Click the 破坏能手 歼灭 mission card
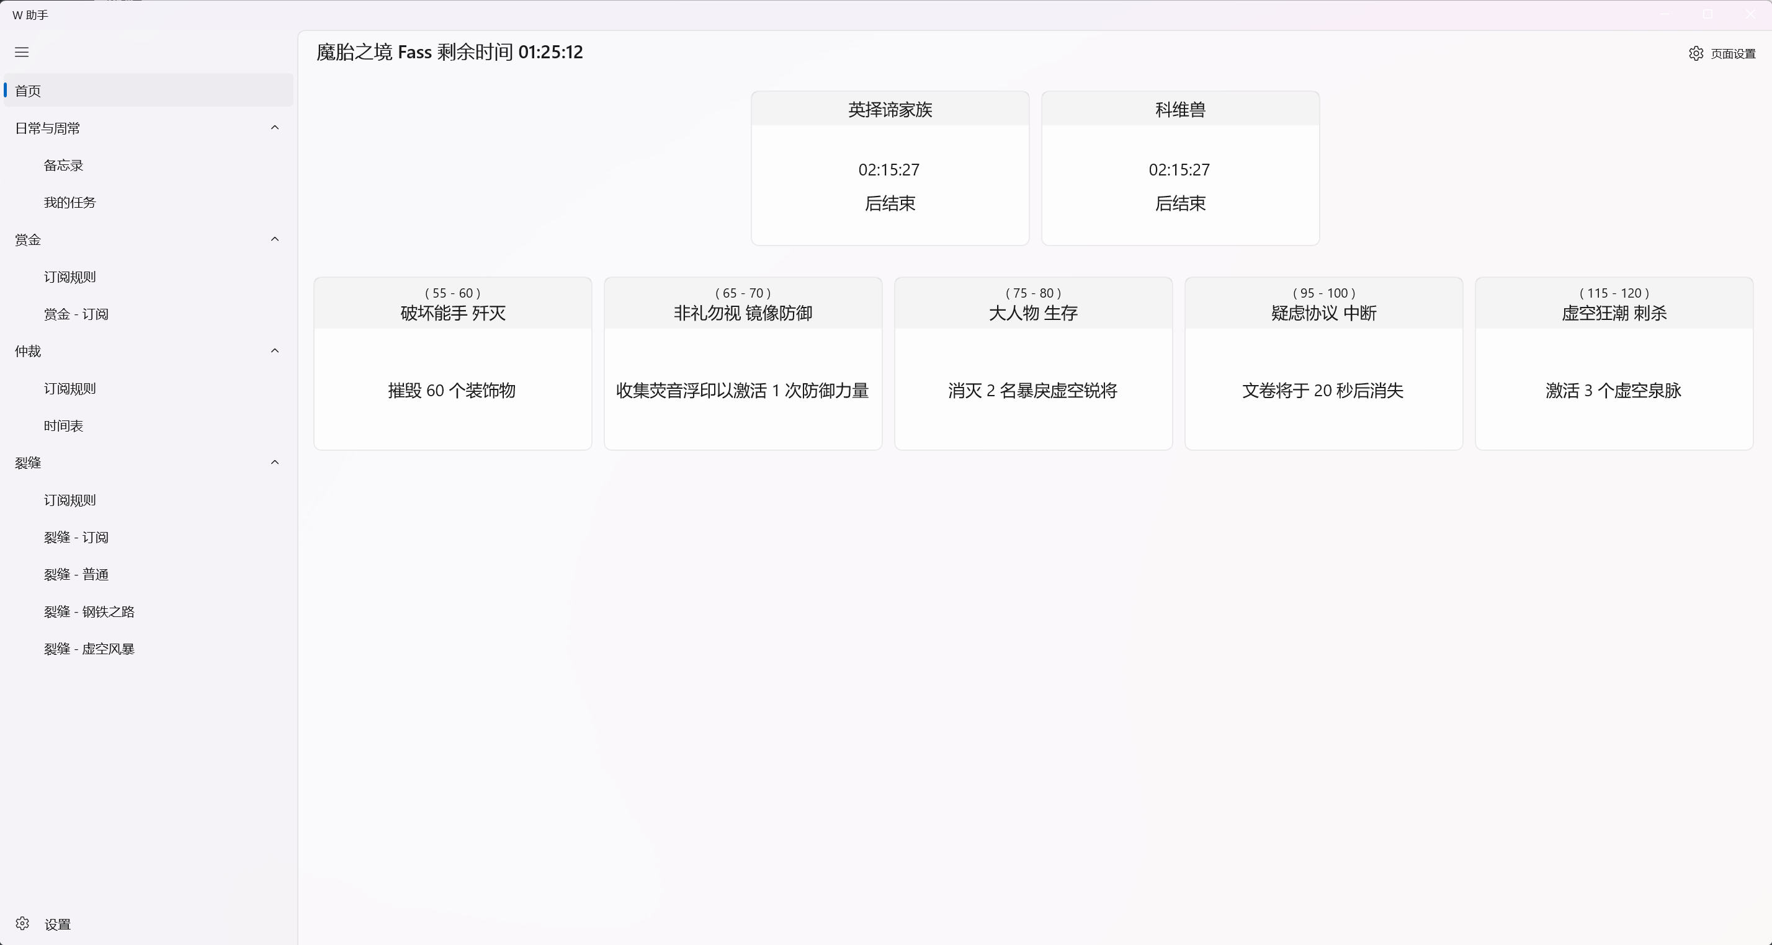Screen dimensions: 1772x945 click(452, 363)
